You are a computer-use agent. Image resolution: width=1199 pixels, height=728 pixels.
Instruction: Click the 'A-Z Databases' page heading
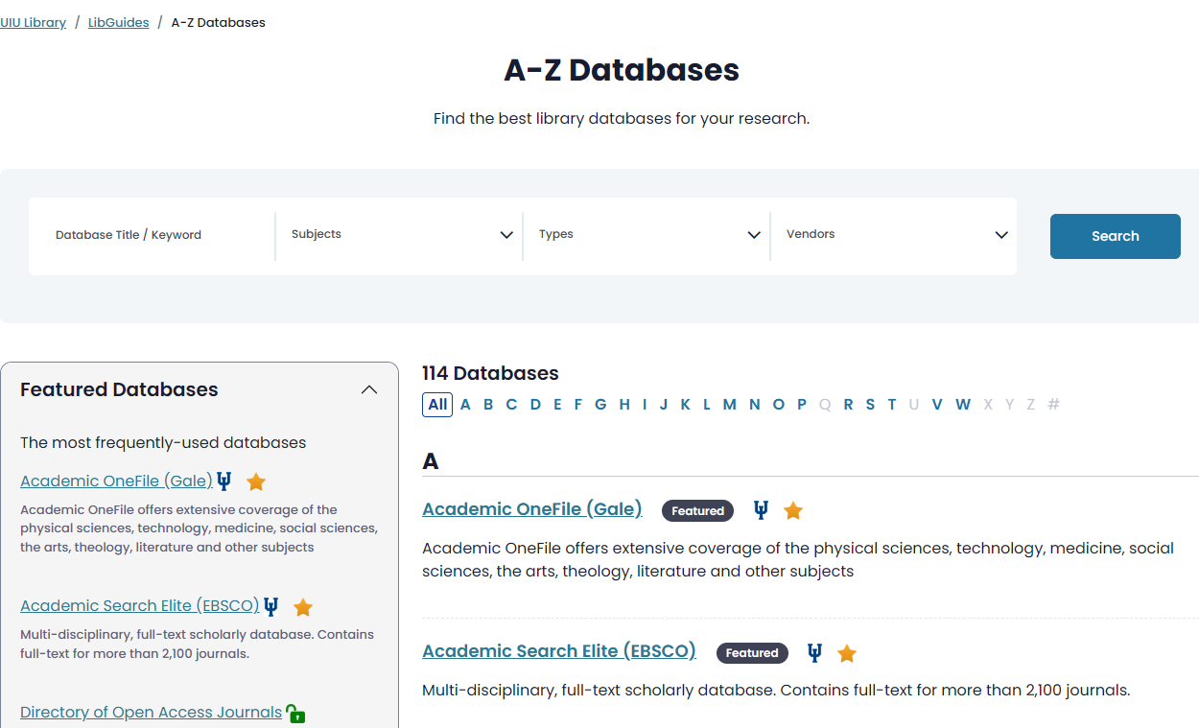(x=622, y=70)
